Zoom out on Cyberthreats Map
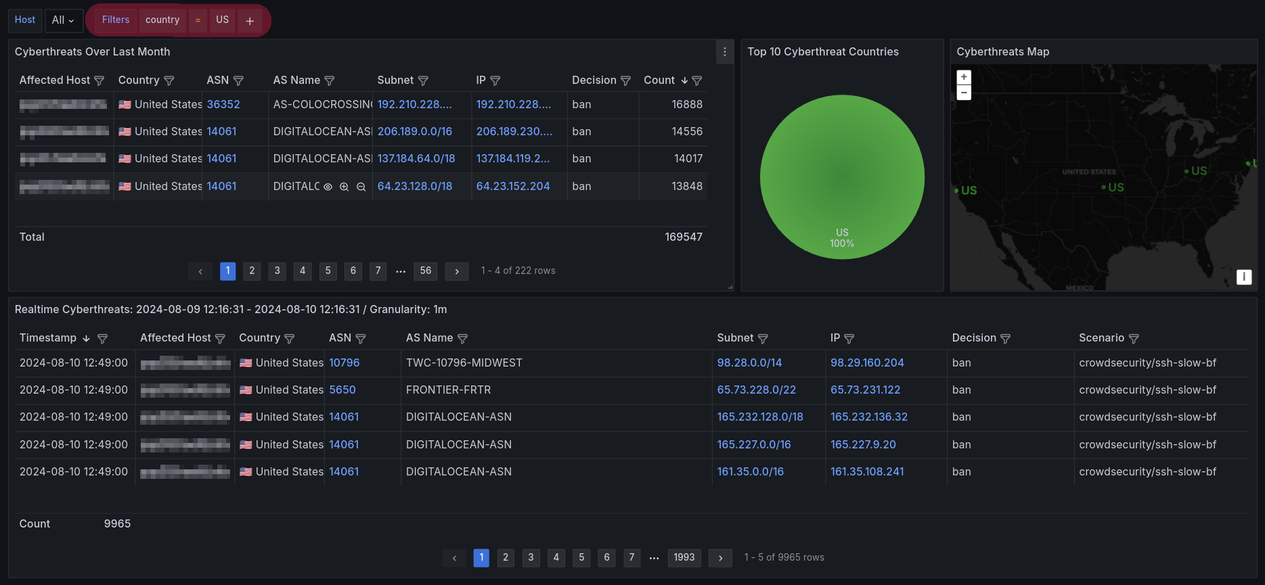Screen dimensions: 1265x585 (x=964, y=93)
